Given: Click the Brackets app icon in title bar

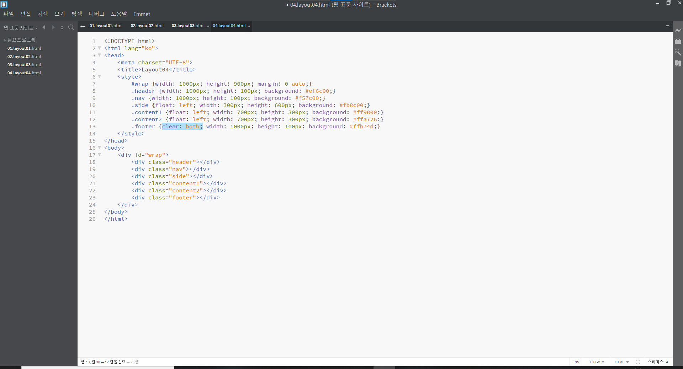Looking at the screenshot, I should [x=4, y=4].
